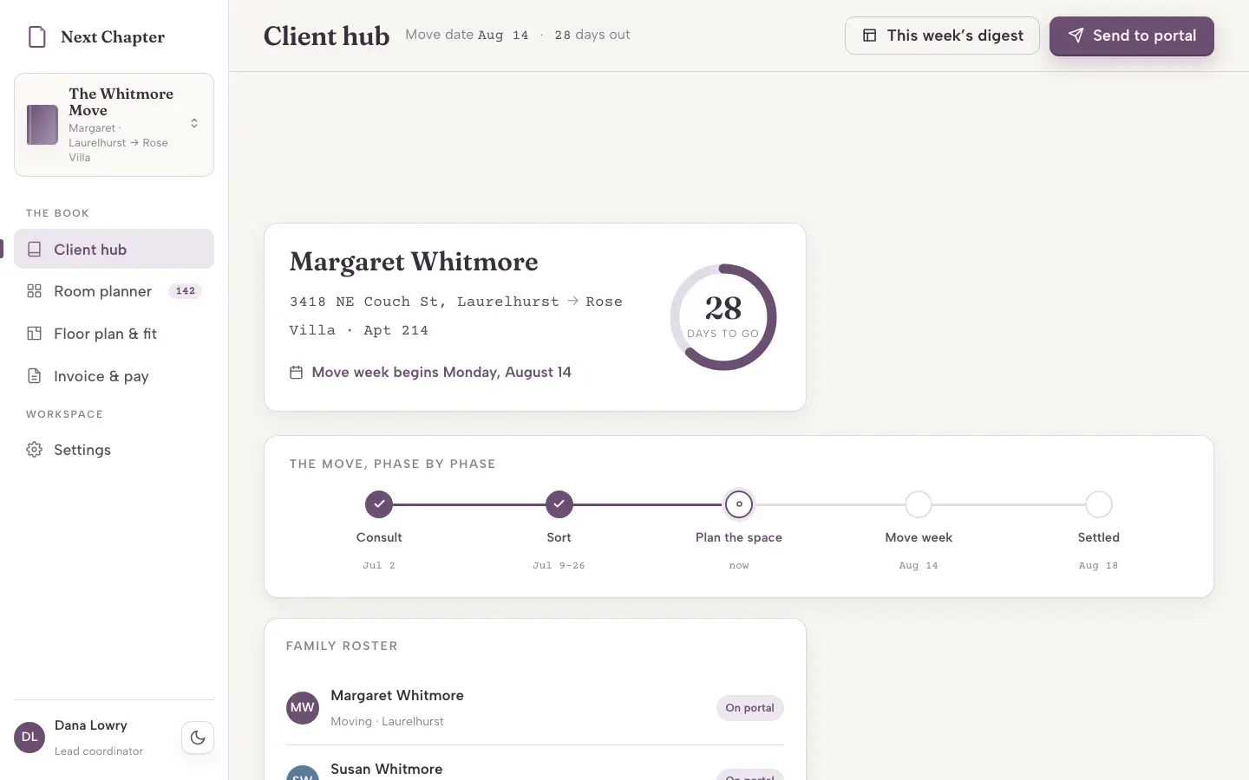Viewport: 1249px width, 780px height.
Task: Click the purple Whitmore Move book thumbnail
Action: click(x=43, y=125)
